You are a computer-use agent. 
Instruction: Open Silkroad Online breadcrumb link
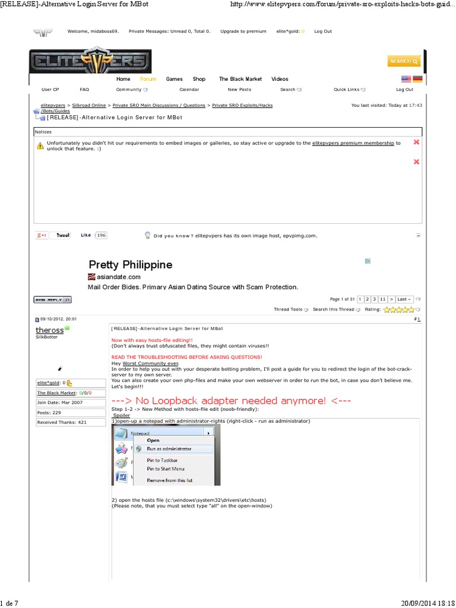pyautogui.click(x=89, y=106)
